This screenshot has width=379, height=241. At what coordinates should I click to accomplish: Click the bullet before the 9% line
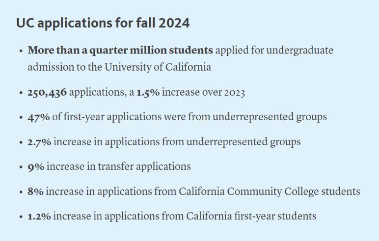point(21,167)
